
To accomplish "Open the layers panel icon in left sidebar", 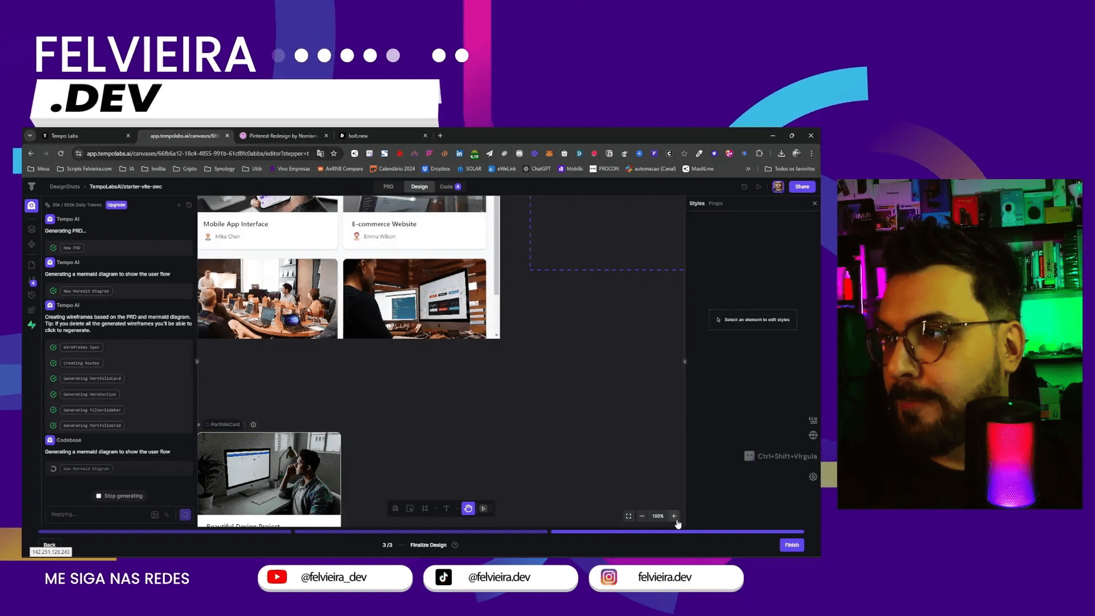I will tap(31, 229).
